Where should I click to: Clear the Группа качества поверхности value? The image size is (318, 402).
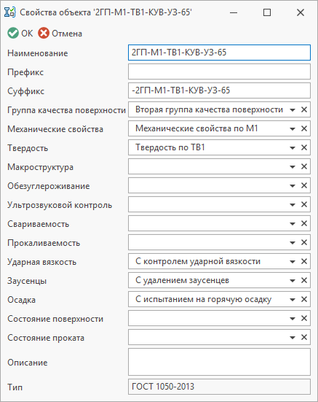304,109
